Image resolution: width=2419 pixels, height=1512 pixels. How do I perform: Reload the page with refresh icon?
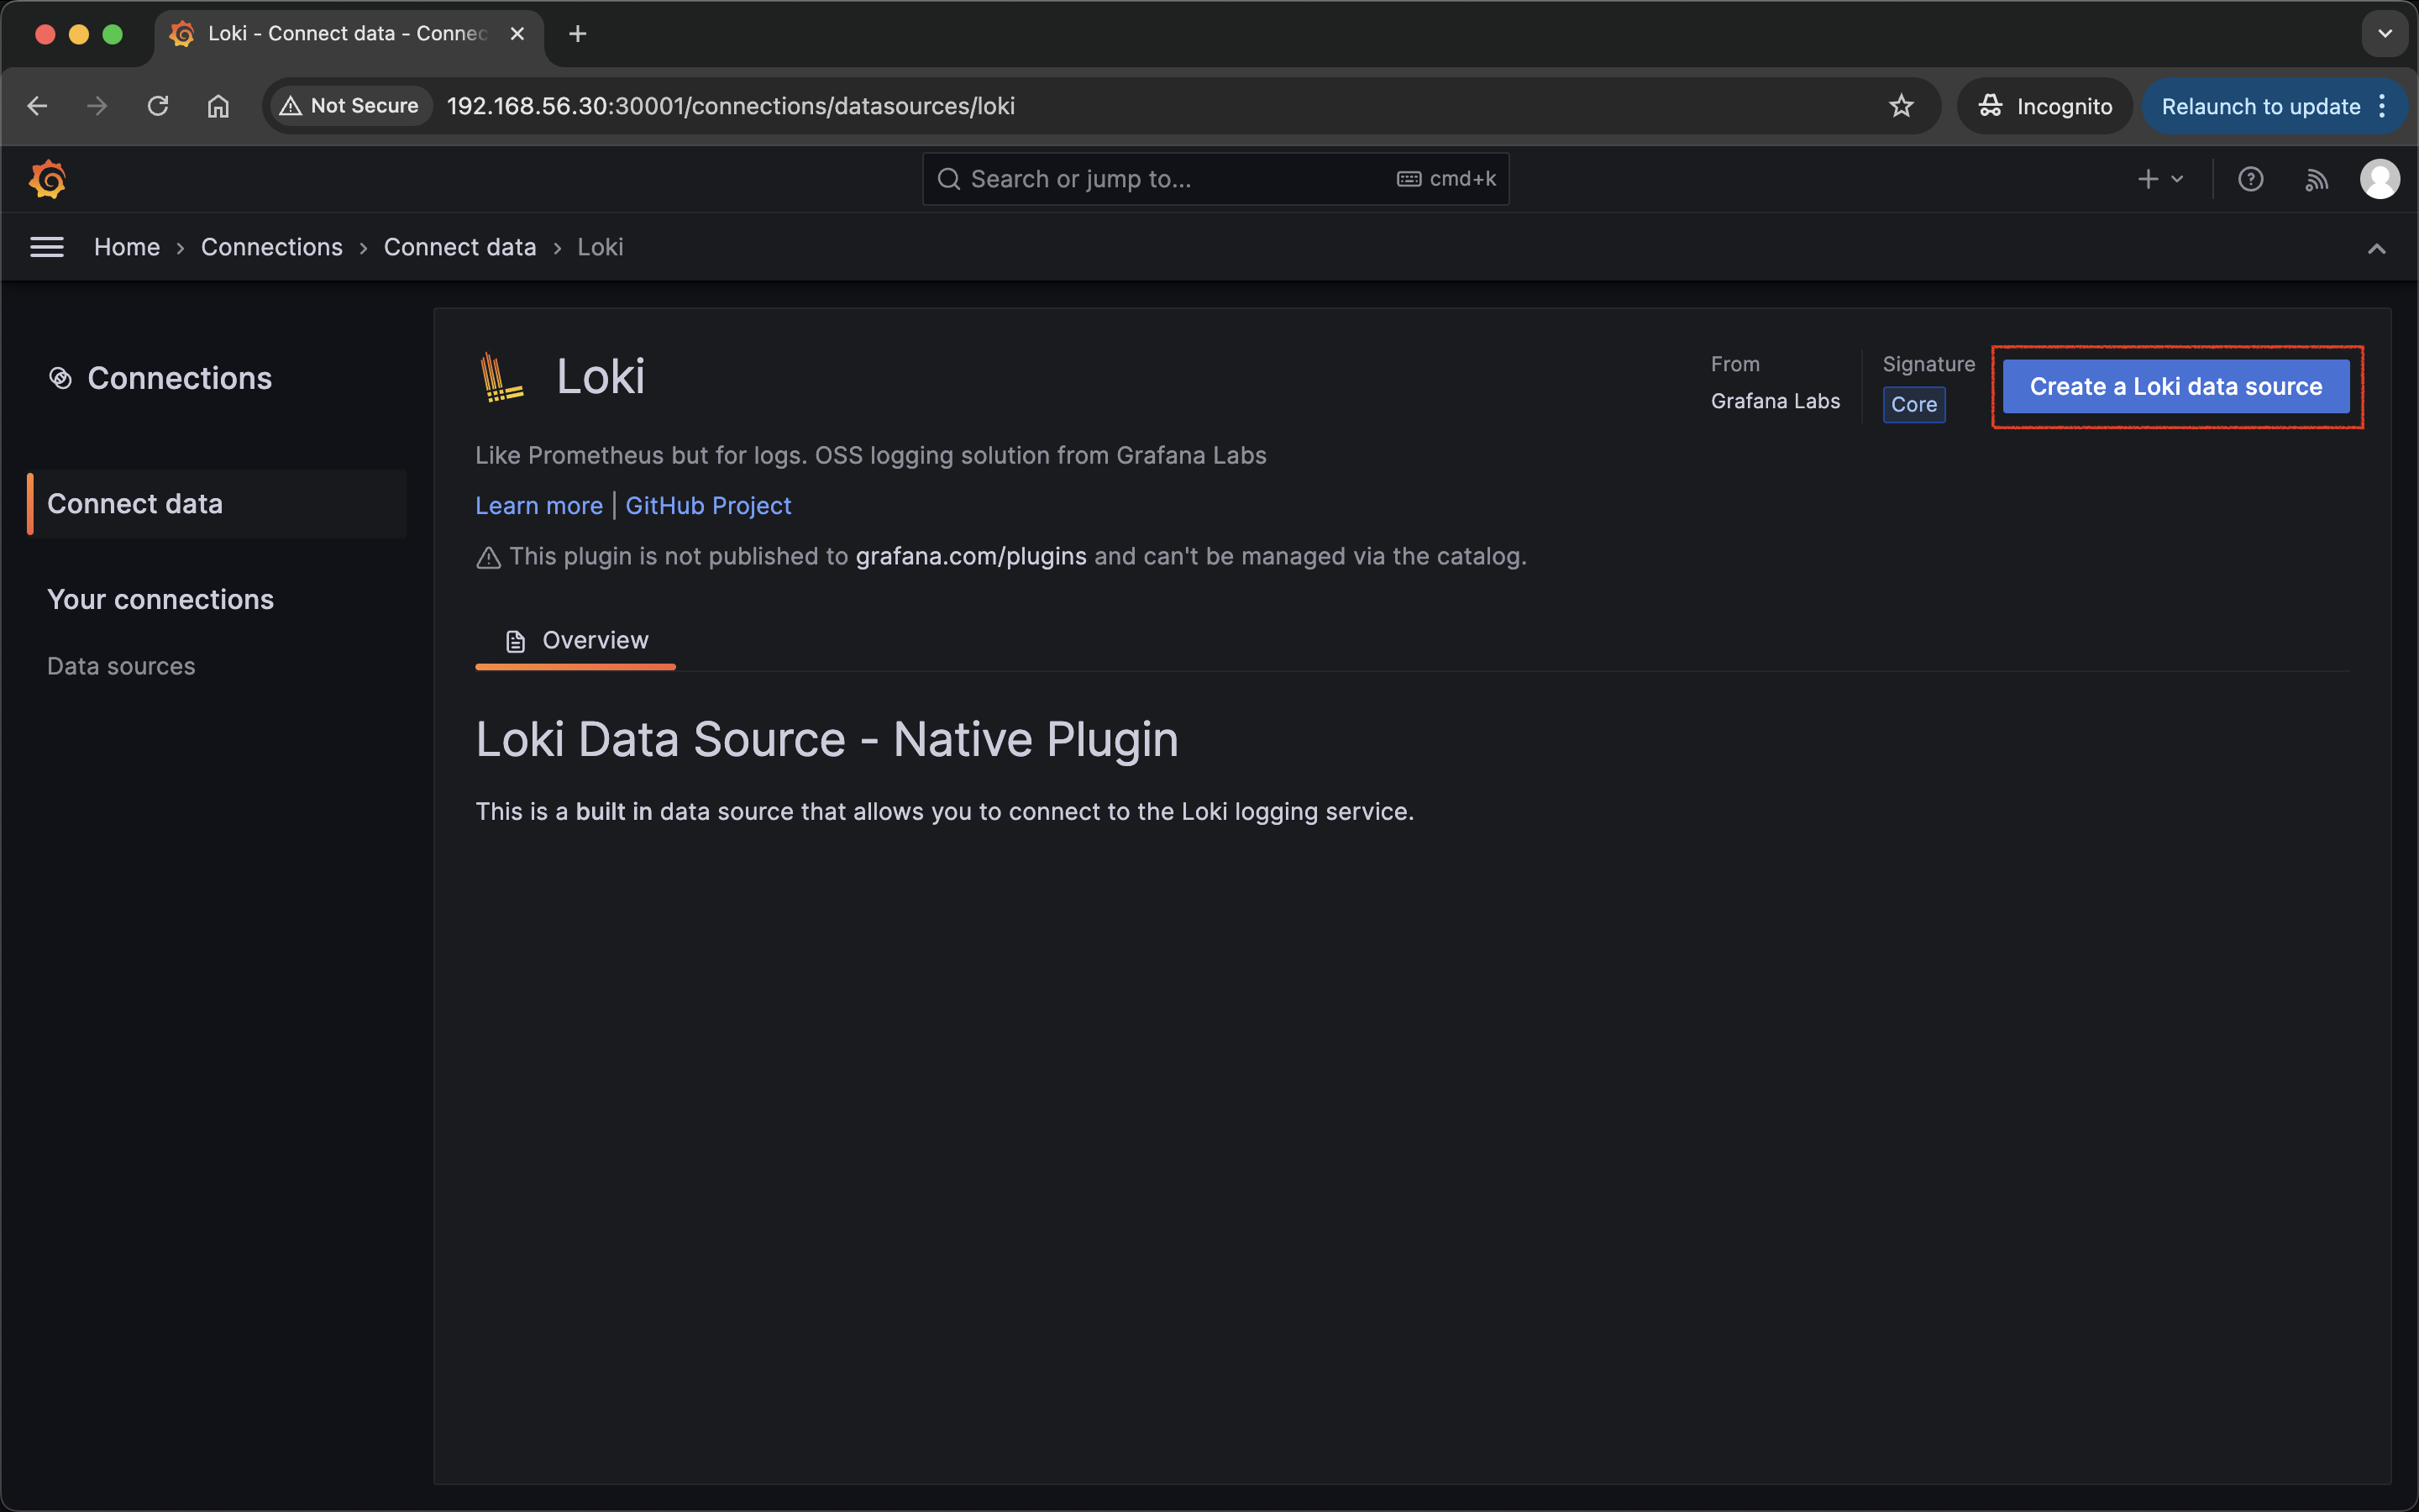(x=158, y=106)
